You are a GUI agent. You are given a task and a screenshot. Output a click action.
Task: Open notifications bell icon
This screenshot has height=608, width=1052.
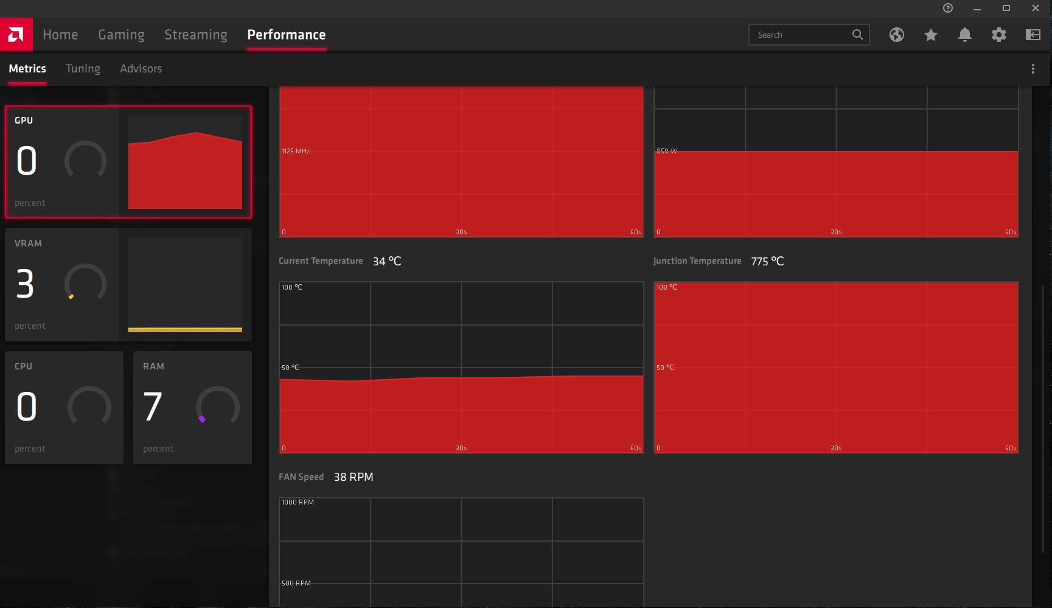964,35
